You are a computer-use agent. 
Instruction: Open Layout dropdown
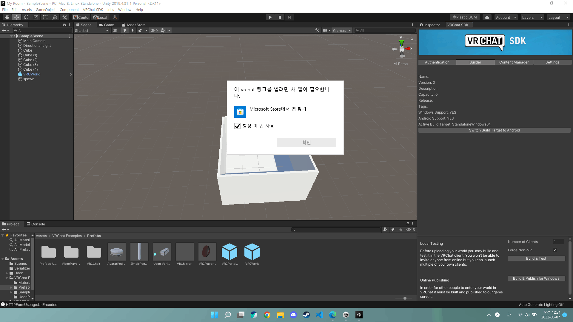[x=558, y=17]
